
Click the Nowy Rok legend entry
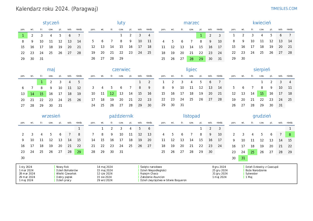coord(62,167)
